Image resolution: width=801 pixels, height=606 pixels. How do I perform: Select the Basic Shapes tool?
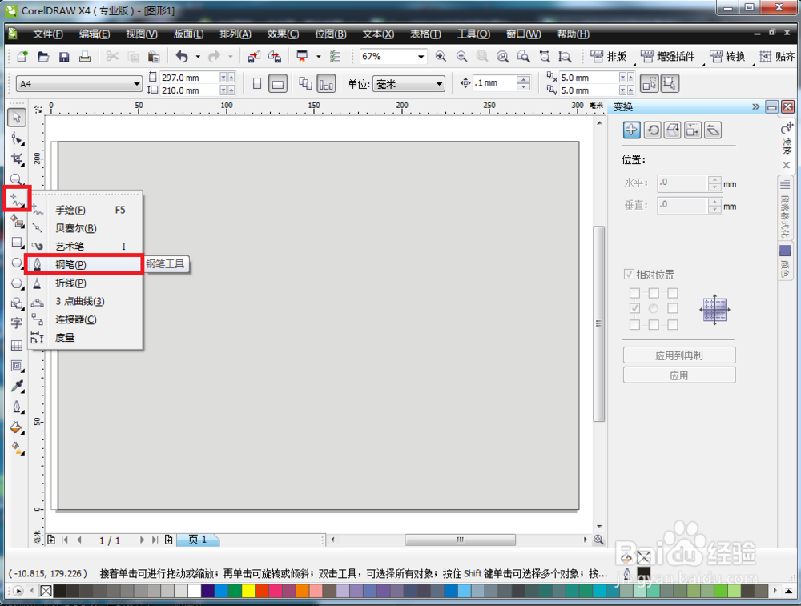coord(17,303)
